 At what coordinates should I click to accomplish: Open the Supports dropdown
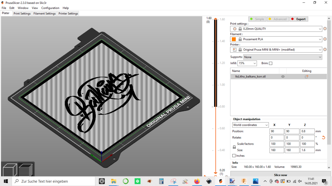[283, 57]
